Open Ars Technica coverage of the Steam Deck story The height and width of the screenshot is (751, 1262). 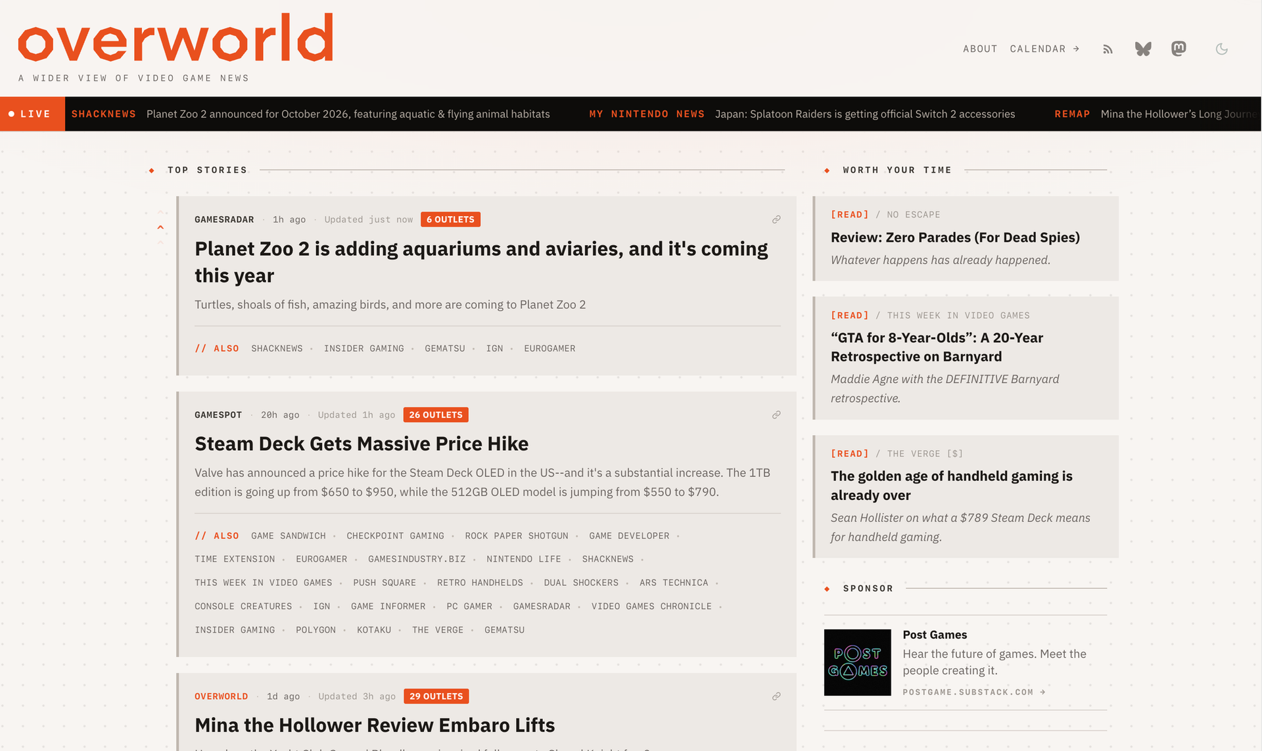(674, 582)
